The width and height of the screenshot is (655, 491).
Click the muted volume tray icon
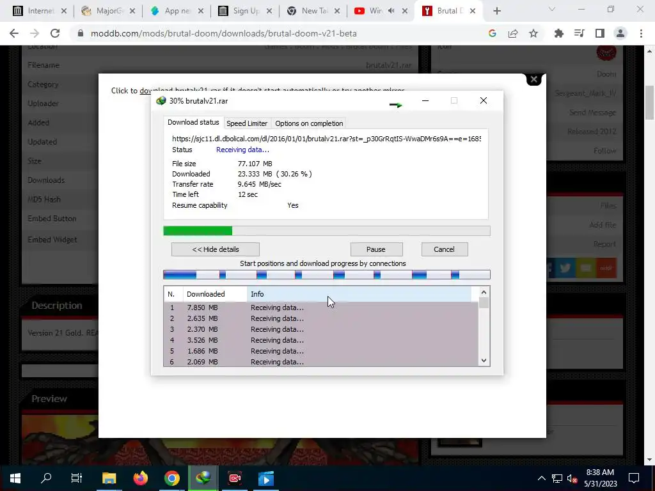pos(572,478)
